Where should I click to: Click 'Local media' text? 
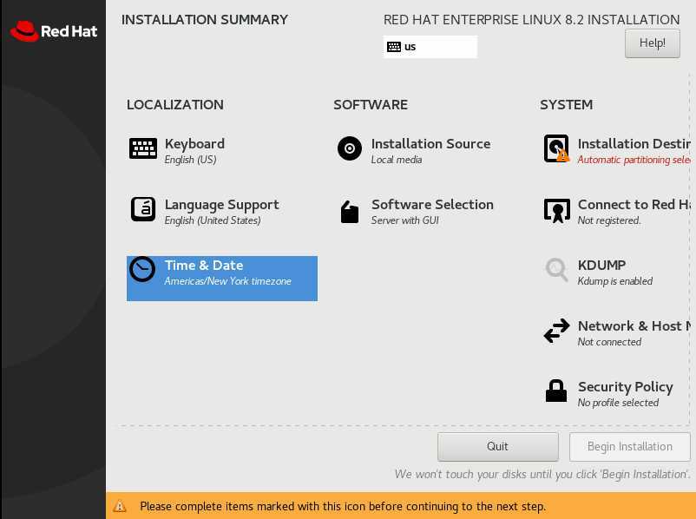point(397,160)
